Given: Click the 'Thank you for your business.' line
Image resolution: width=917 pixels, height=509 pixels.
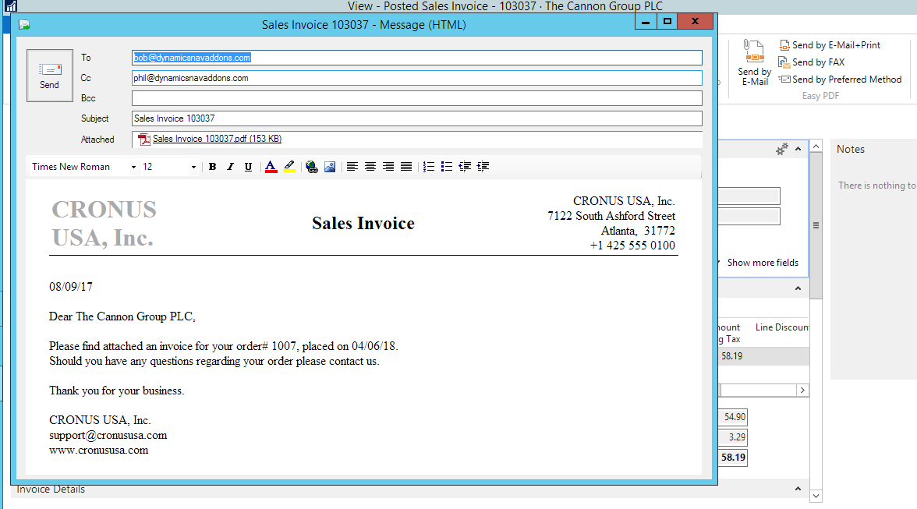Looking at the screenshot, I should [117, 391].
